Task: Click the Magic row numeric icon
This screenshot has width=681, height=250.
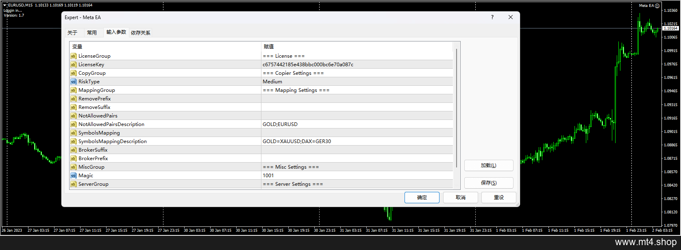Action: (x=73, y=176)
